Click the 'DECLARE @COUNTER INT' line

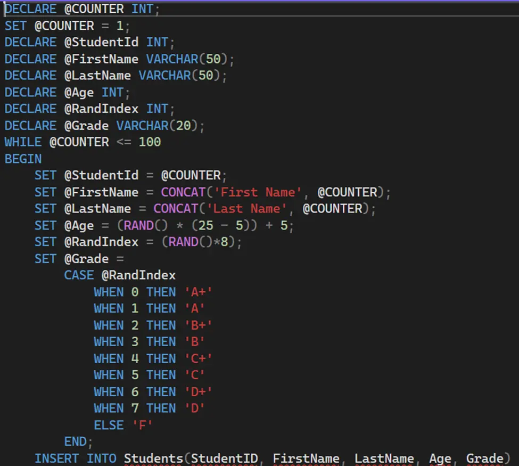(x=82, y=9)
